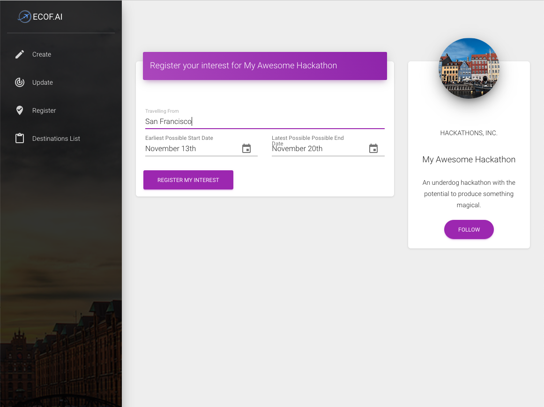This screenshot has width=544, height=407.
Task: Click the pencil icon next to Create
Action: (x=20, y=54)
